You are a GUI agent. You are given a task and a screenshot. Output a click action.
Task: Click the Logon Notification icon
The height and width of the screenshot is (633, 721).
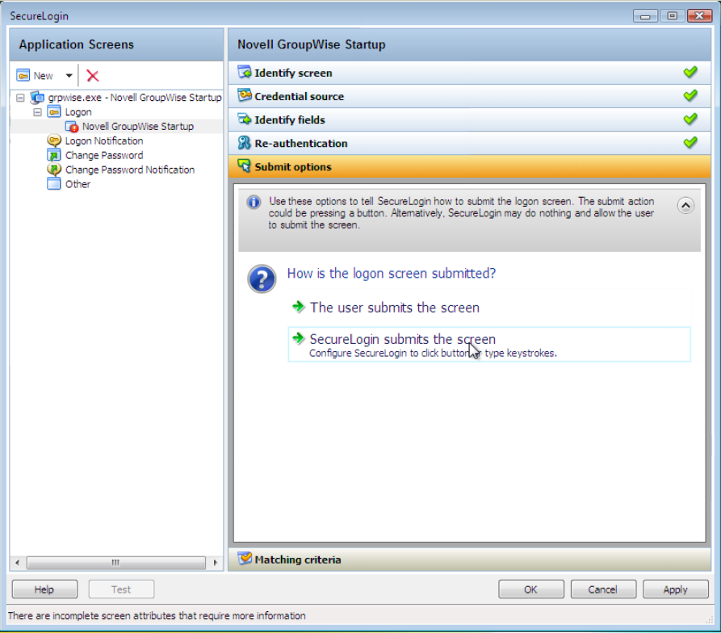coord(54,140)
